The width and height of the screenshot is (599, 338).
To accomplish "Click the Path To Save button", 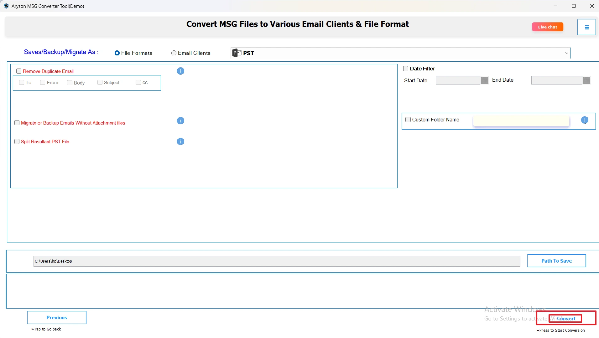I will point(556,261).
